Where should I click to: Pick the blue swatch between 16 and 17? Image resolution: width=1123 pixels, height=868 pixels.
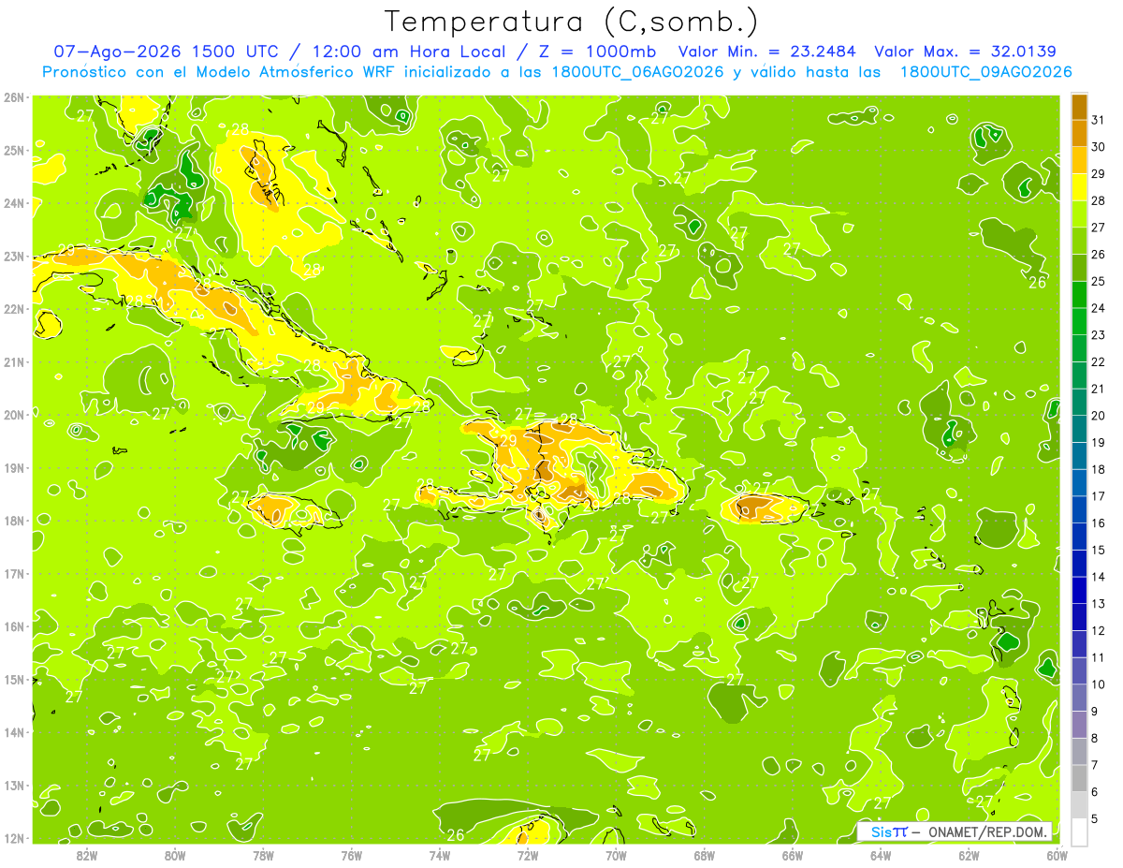pyautogui.click(x=1079, y=509)
